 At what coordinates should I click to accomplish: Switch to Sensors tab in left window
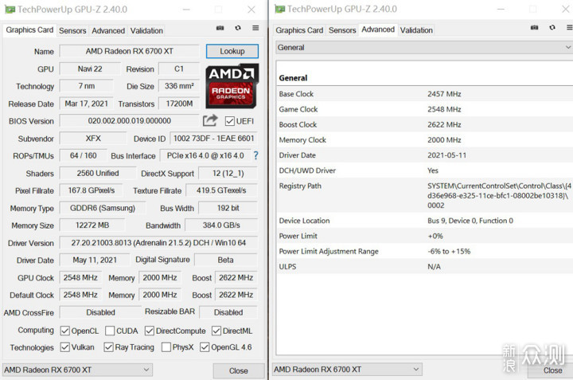72,31
